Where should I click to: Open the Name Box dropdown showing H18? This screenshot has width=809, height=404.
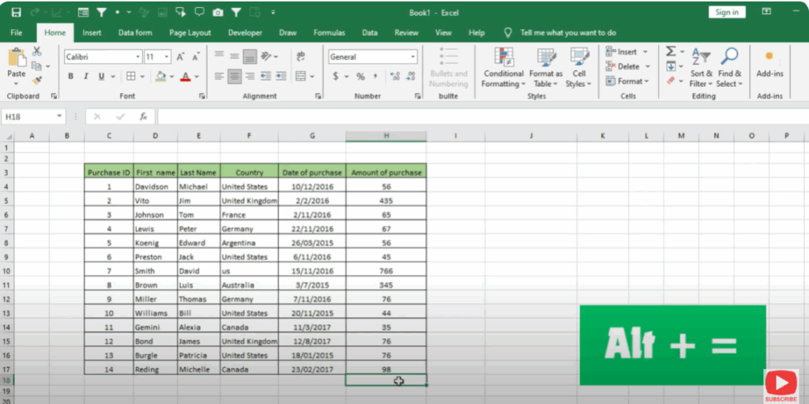point(59,117)
